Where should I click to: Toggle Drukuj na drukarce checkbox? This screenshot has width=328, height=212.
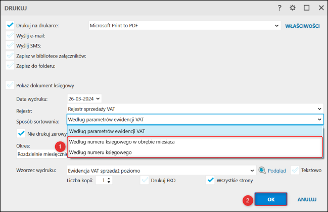[x=10, y=25]
